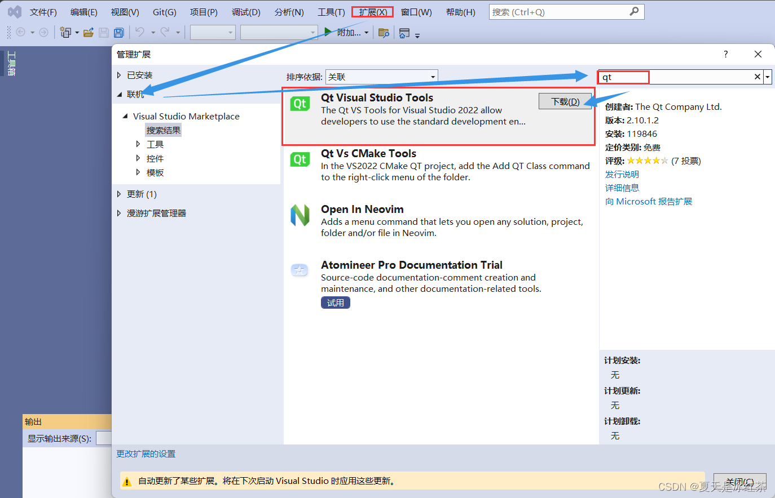Click the Qt Vs CMake Tools icon
Viewport: 775px width, 498px height.
[300, 159]
